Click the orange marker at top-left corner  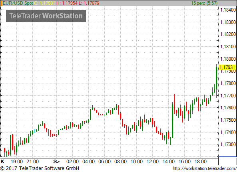(1, 3)
